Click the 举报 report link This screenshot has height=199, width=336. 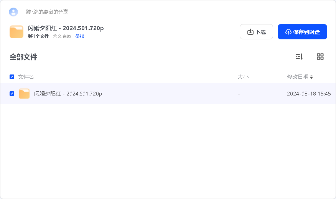click(80, 36)
